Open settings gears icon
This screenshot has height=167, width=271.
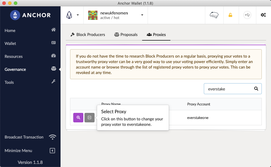click(x=263, y=15)
